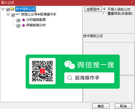Select the 突破前高分时 formula row
This screenshot has width=135, height=109.
click(36, 25)
